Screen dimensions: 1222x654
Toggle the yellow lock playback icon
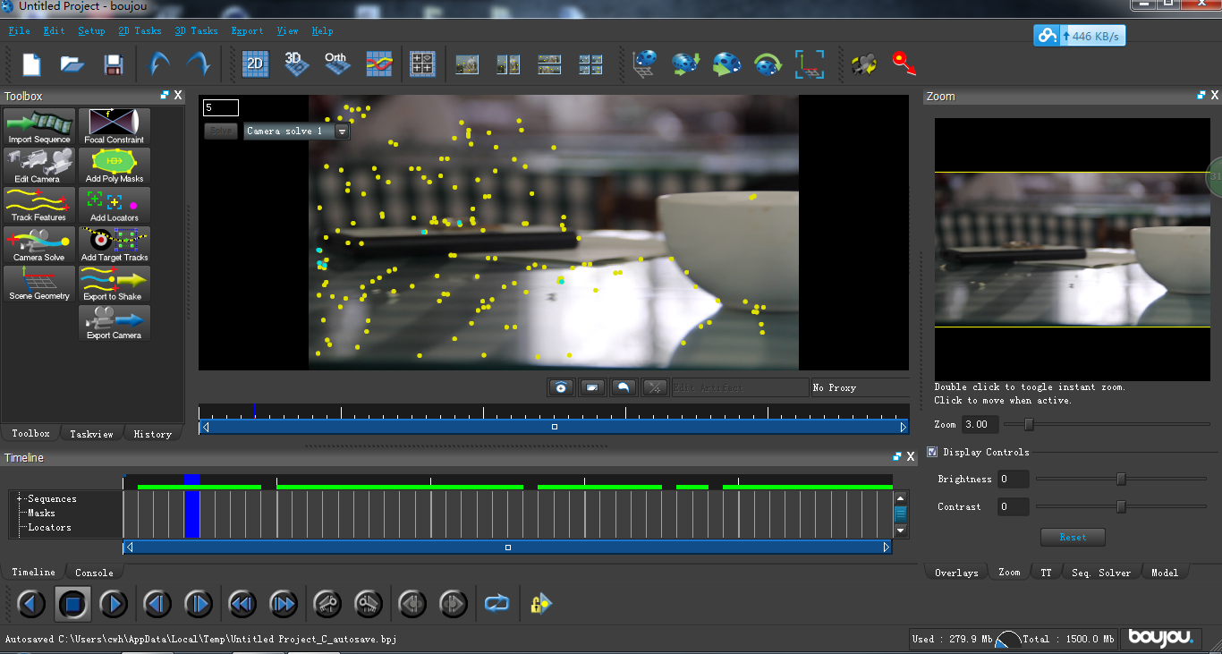(x=540, y=604)
